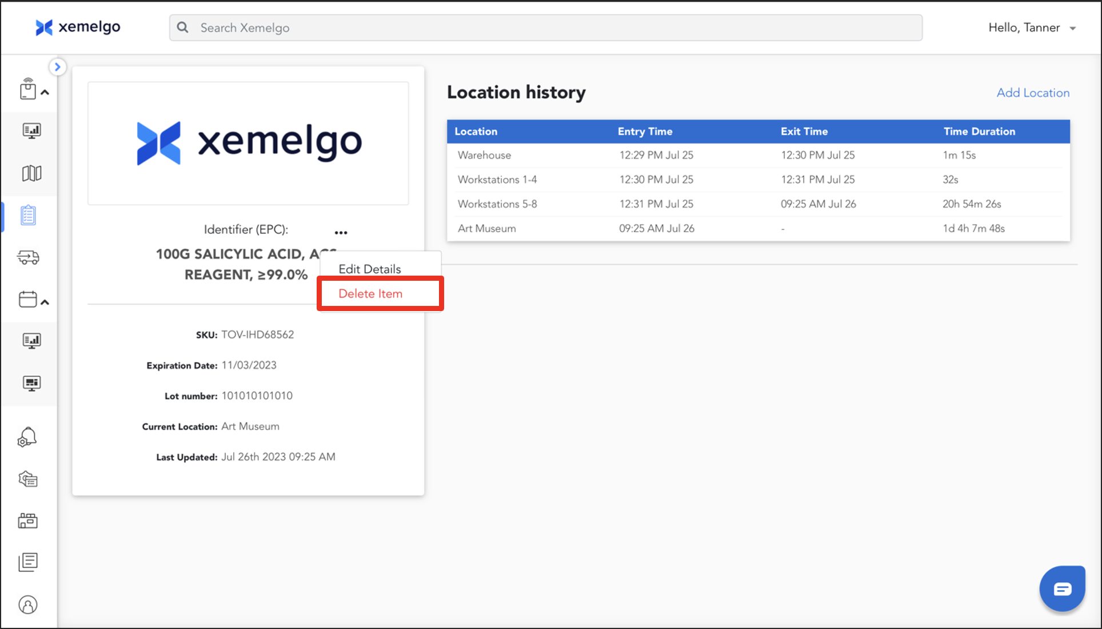Open the delivery truck sidebar icon

(x=29, y=257)
